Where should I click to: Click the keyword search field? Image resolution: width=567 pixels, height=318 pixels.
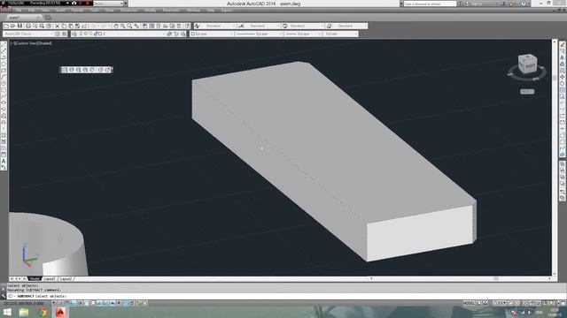pyautogui.click(x=430, y=4)
